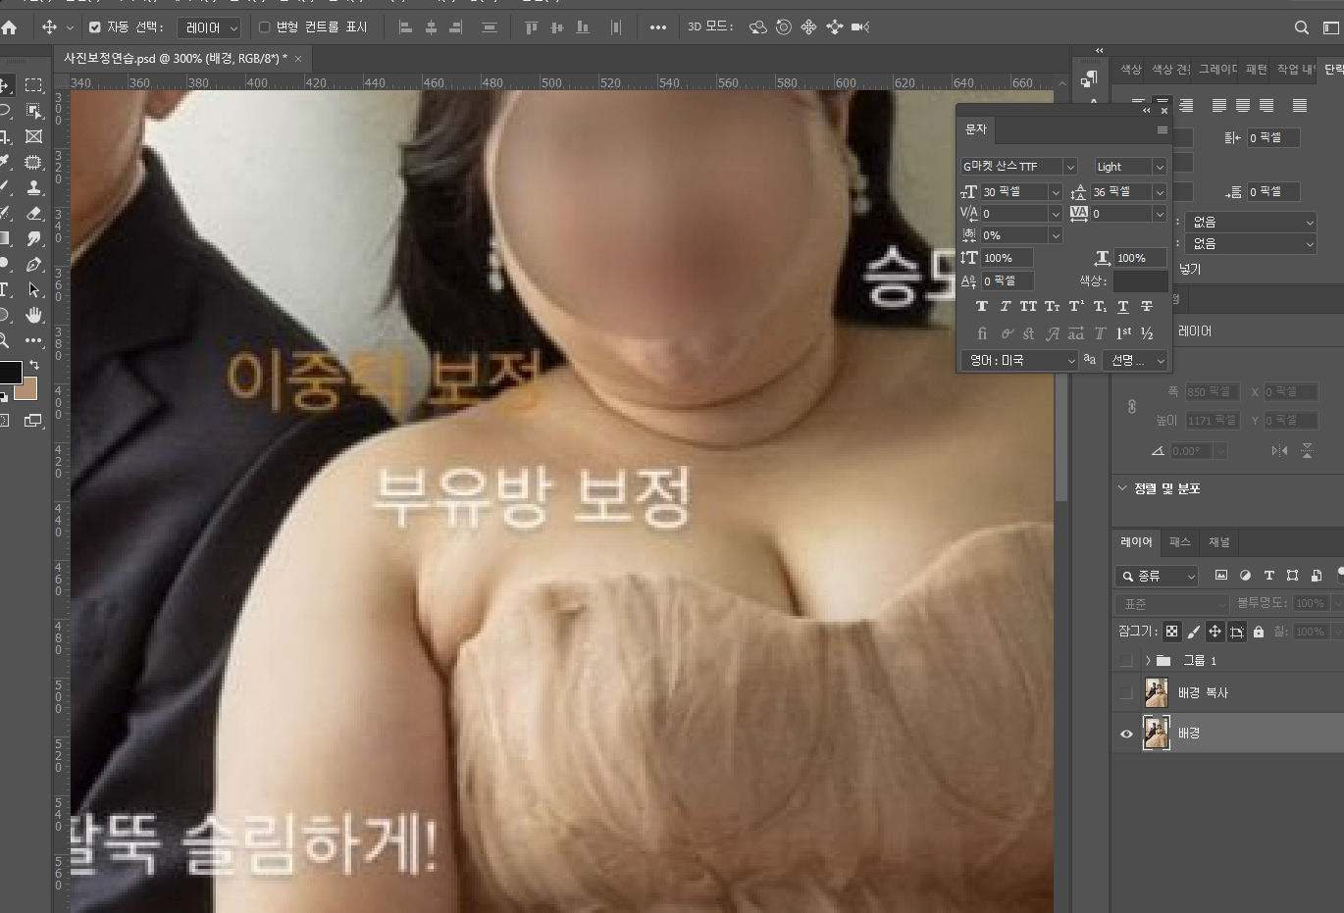Click the align left edges icon
Image resolution: width=1344 pixels, height=913 pixels.
click(x=405, y=27)
